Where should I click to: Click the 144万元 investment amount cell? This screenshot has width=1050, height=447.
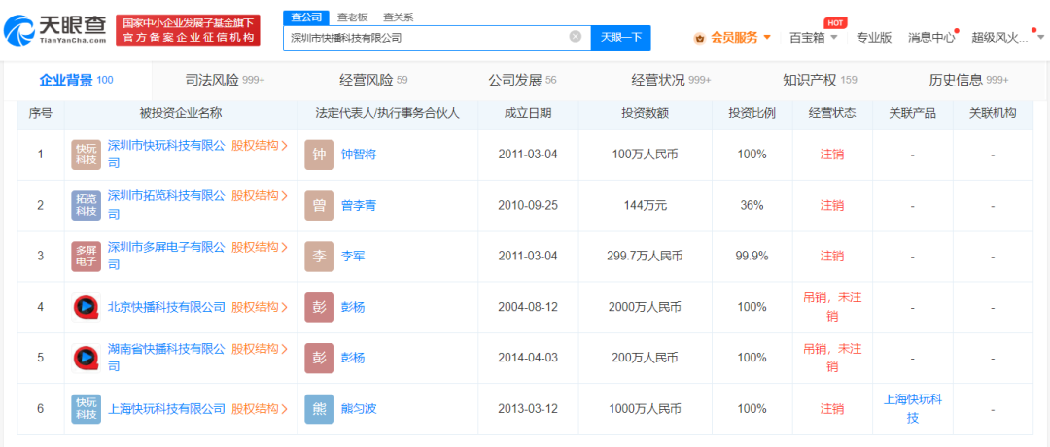(645, 205)
